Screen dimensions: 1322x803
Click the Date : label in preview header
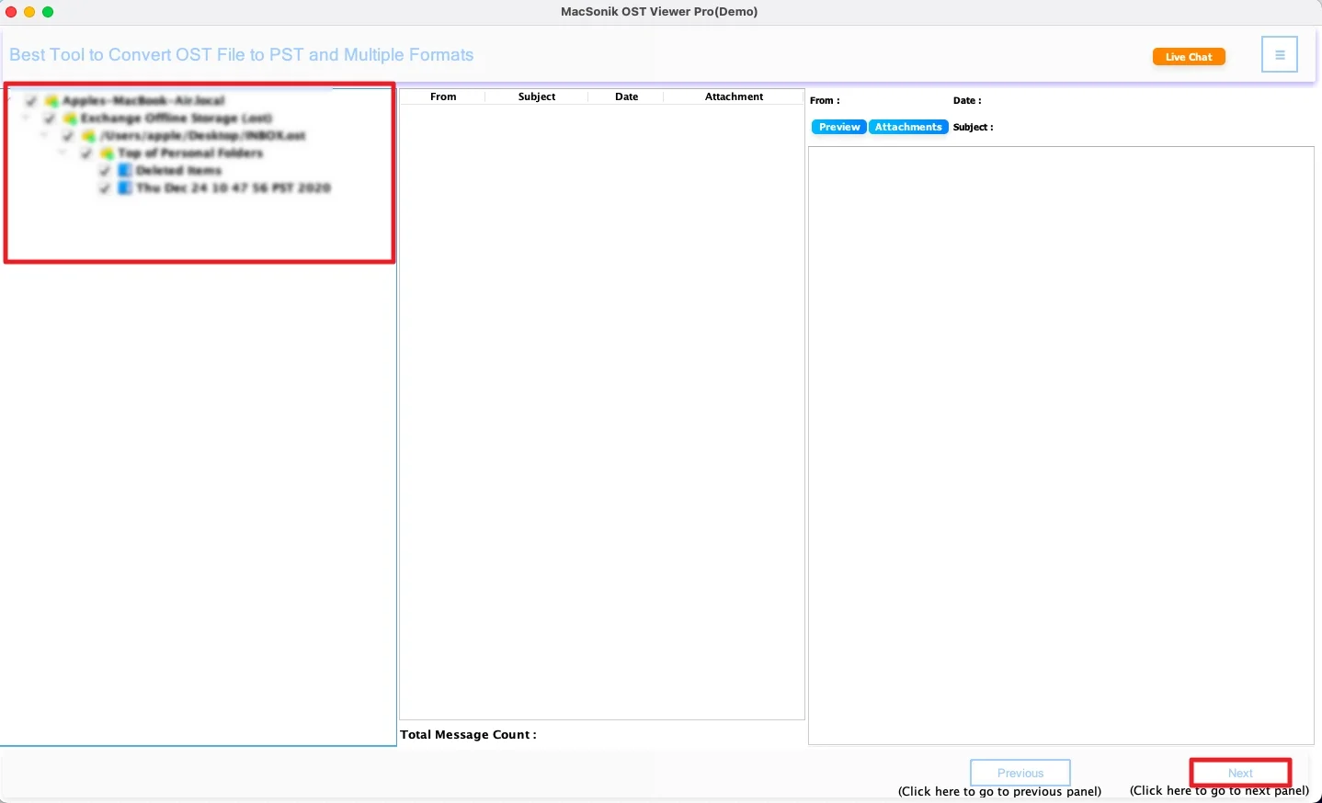click(967, 100)
